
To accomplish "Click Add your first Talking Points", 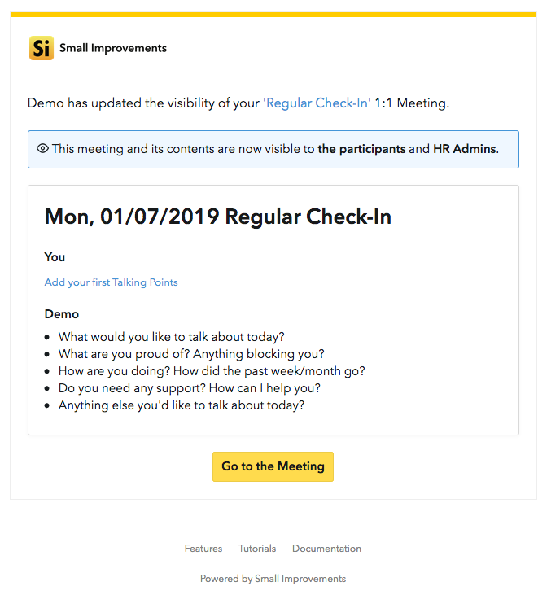I will tap(111, 282).
